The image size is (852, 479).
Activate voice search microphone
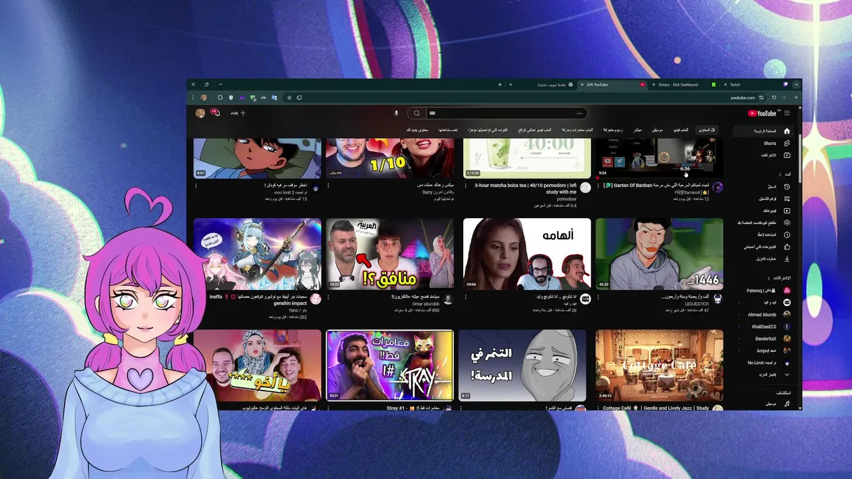(396, 113)
